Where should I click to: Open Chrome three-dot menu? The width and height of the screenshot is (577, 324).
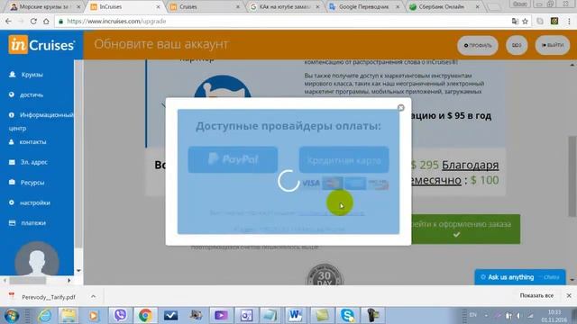coord(569,22)
